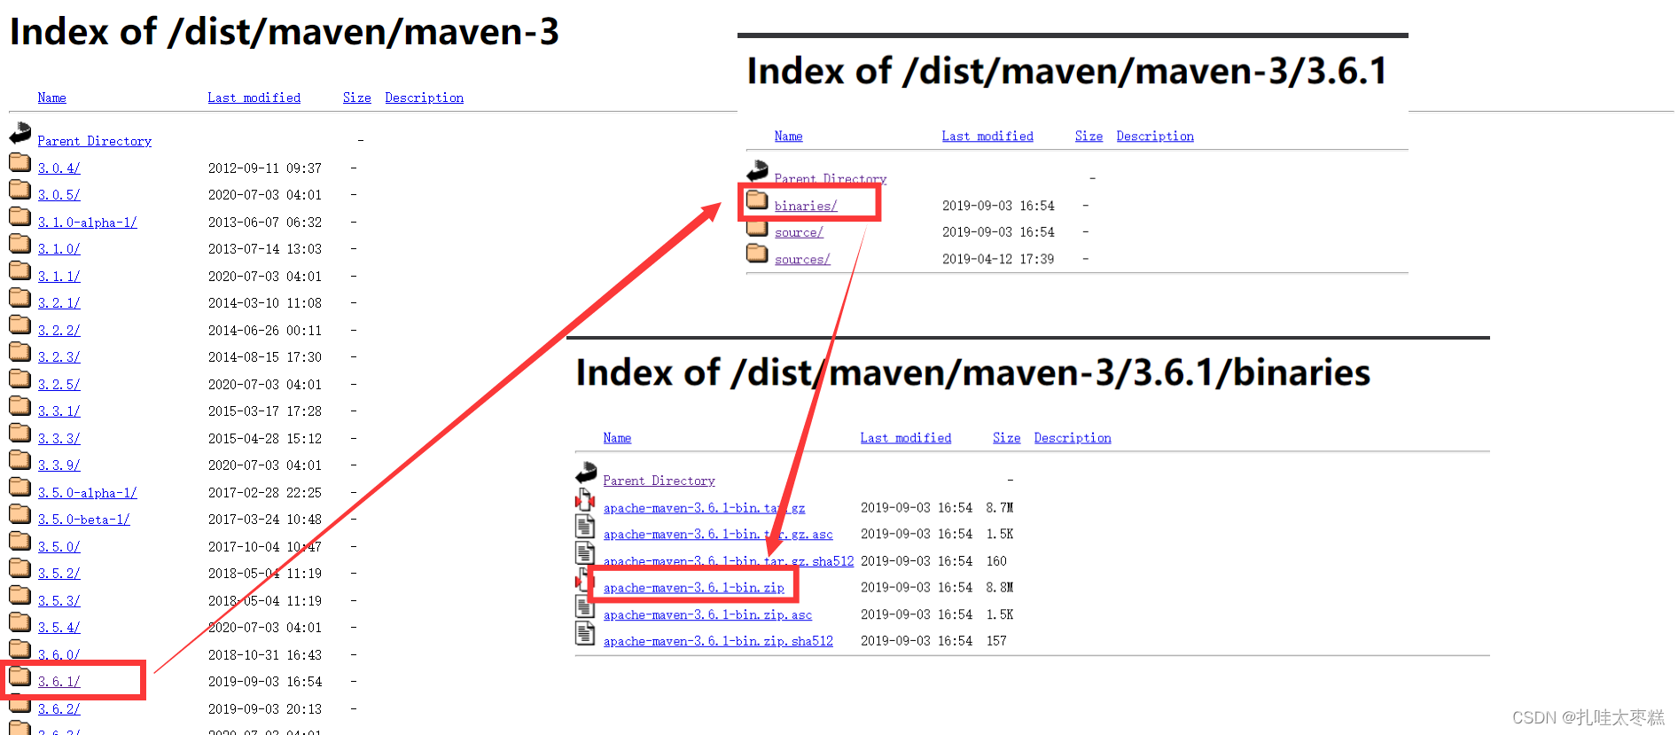
Task: Click folder icon beside sources/
Action: click(757, 254)
